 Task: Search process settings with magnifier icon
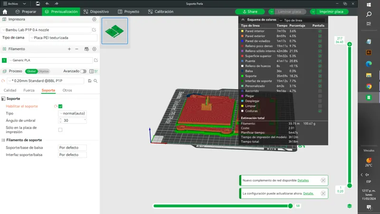[95, 81]
